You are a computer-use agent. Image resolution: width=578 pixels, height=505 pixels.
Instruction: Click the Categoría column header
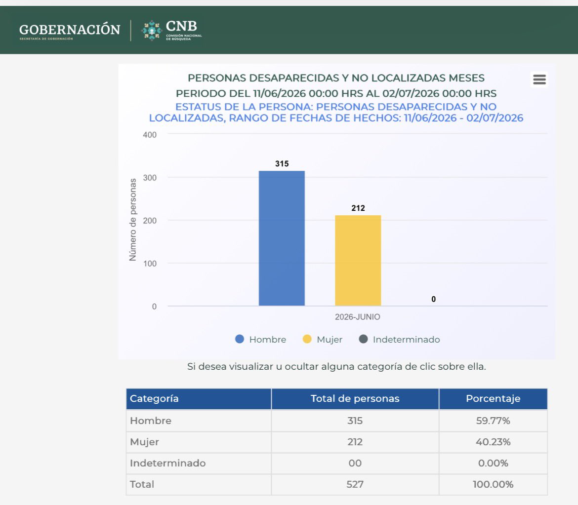click(x=199, y=398)
